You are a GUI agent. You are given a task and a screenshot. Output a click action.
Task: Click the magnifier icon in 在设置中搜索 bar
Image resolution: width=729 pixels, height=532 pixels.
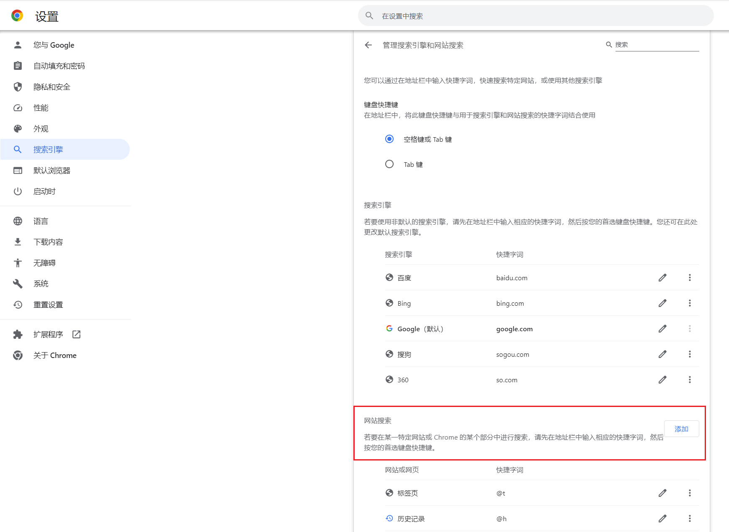point(369,16)
